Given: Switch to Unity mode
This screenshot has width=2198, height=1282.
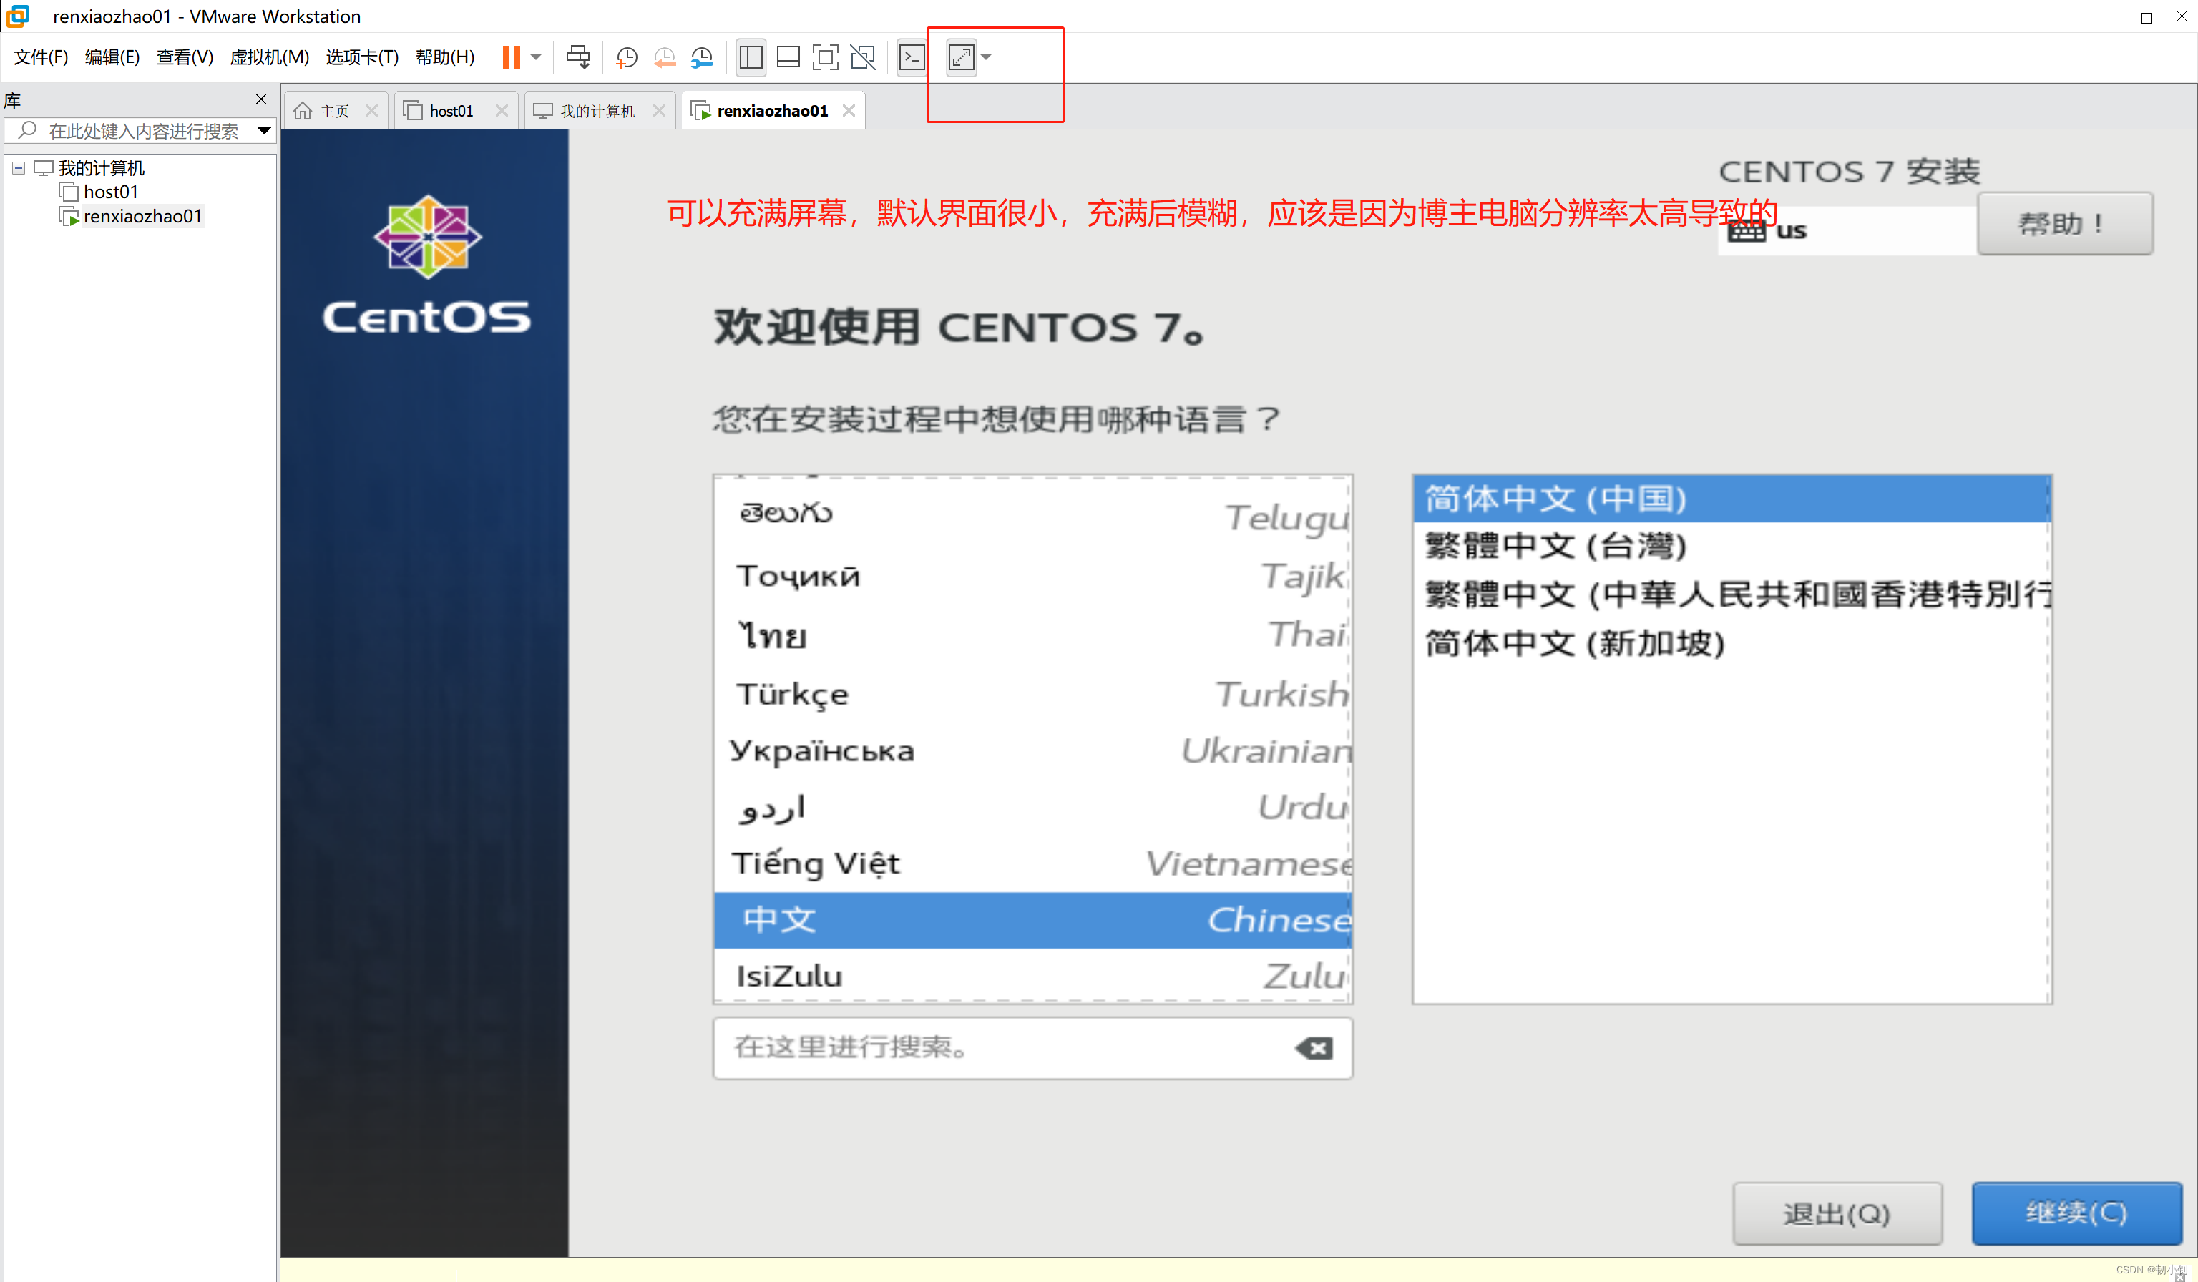Looking at the screenshot, I should coord(863,57).
